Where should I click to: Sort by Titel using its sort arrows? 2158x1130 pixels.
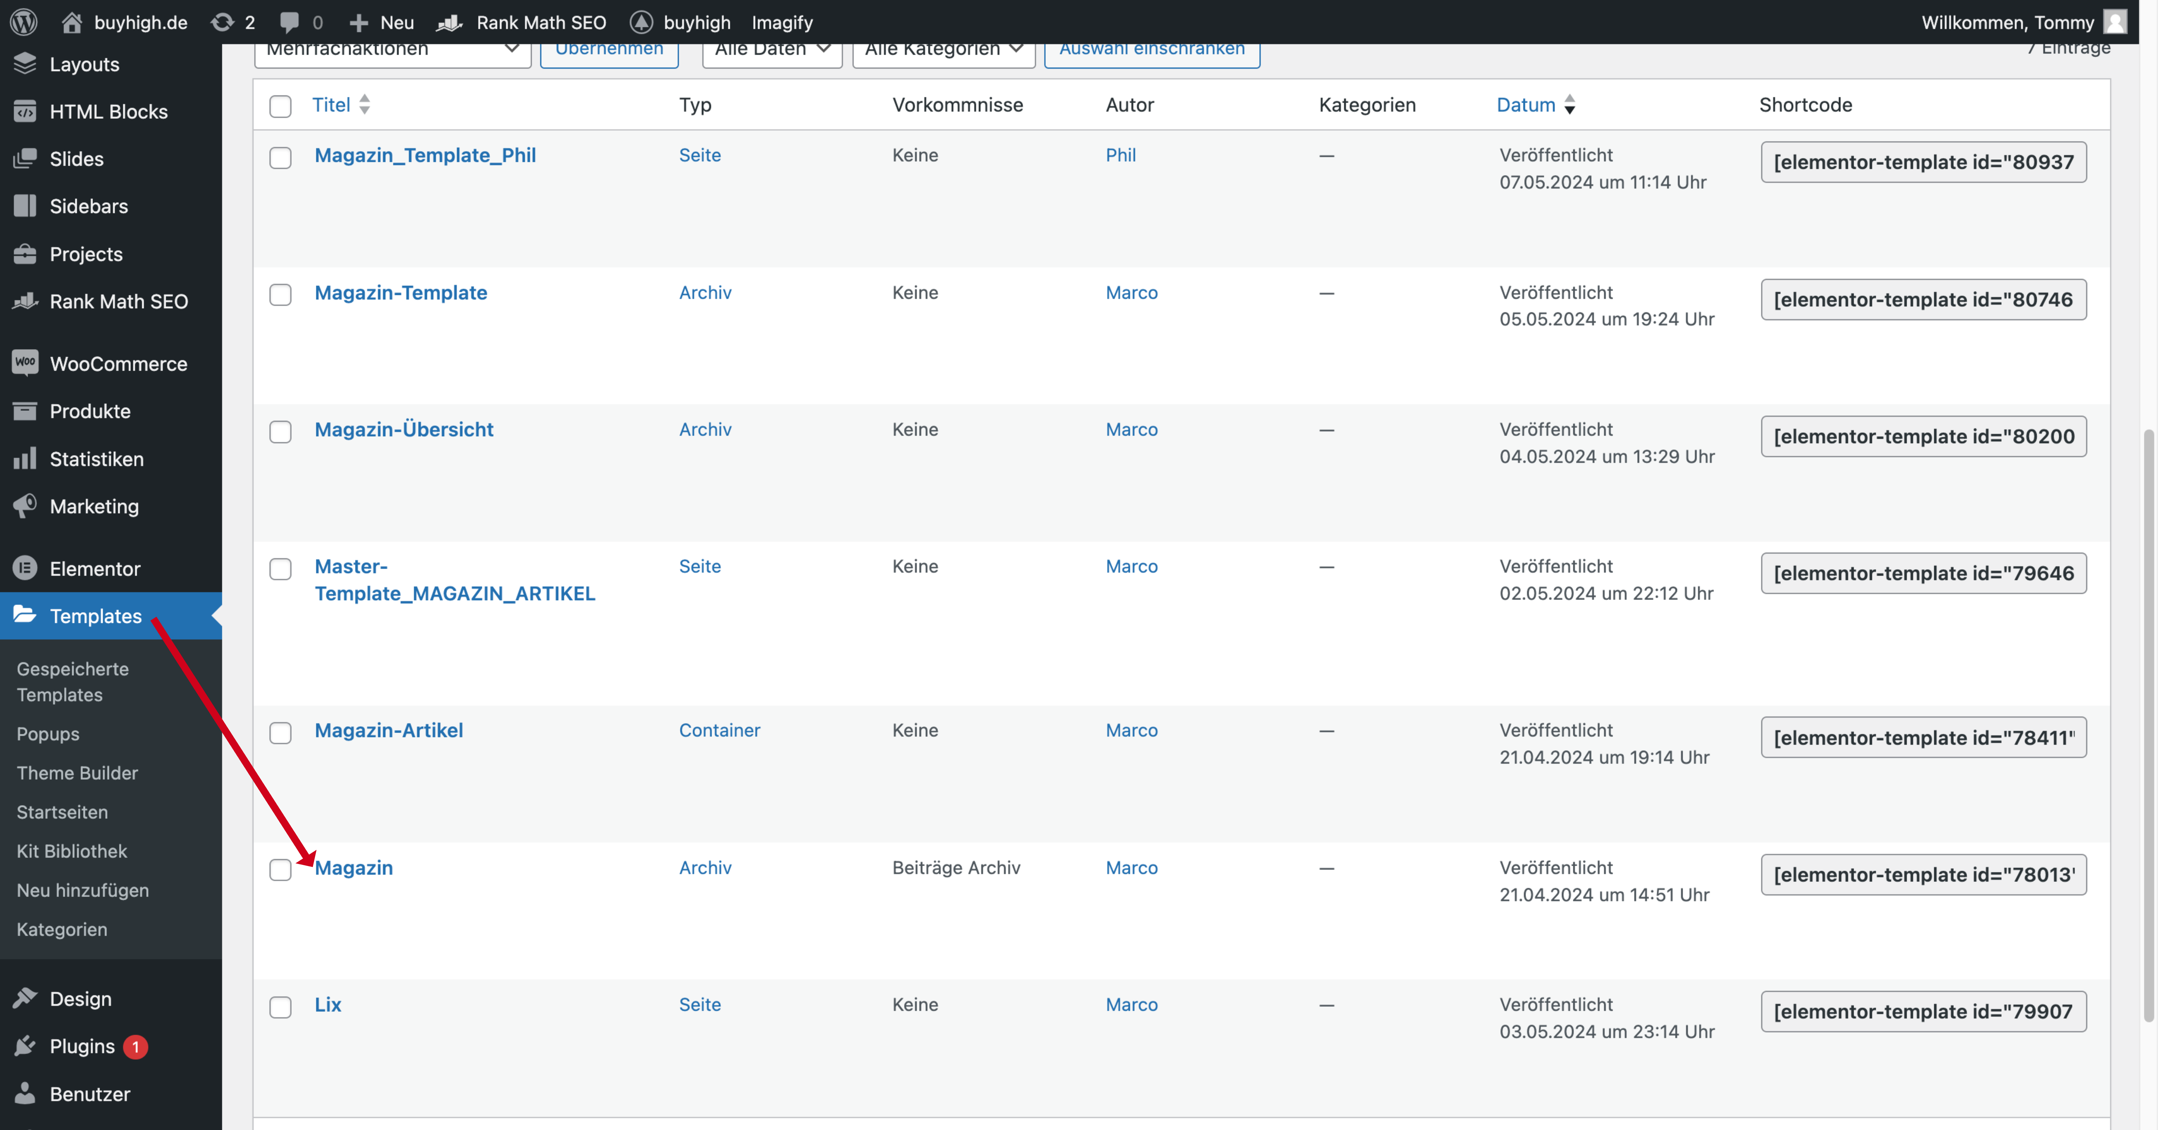point(365,105)
